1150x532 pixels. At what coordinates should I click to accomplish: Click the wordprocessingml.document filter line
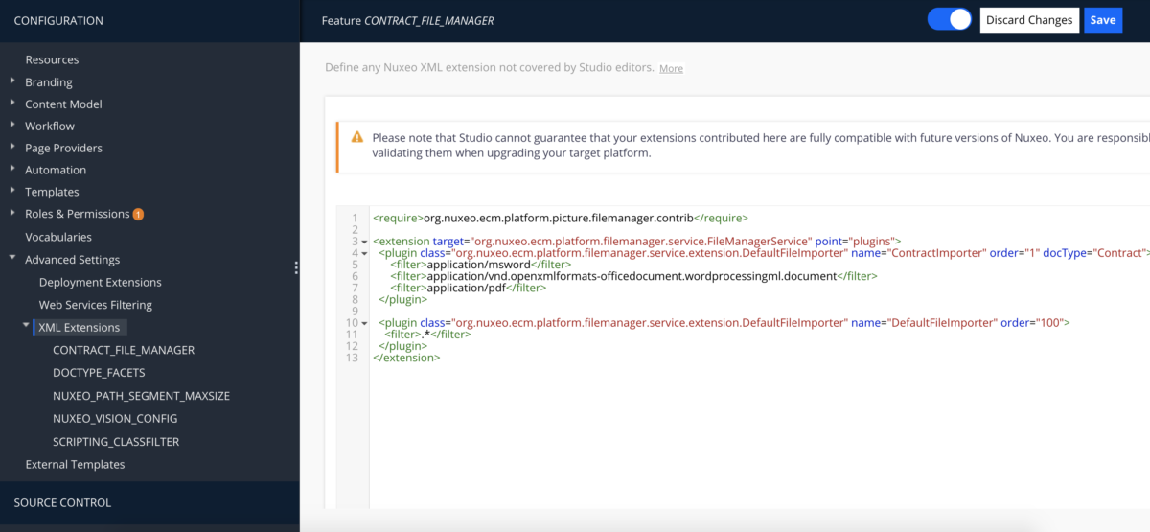tap(633, 276)
